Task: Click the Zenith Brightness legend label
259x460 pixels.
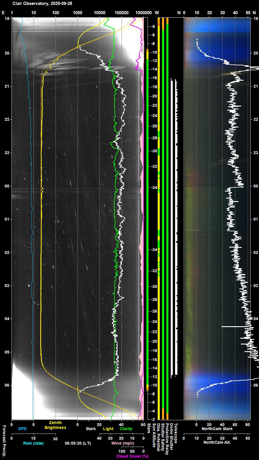Action: [x=55, y=425]
